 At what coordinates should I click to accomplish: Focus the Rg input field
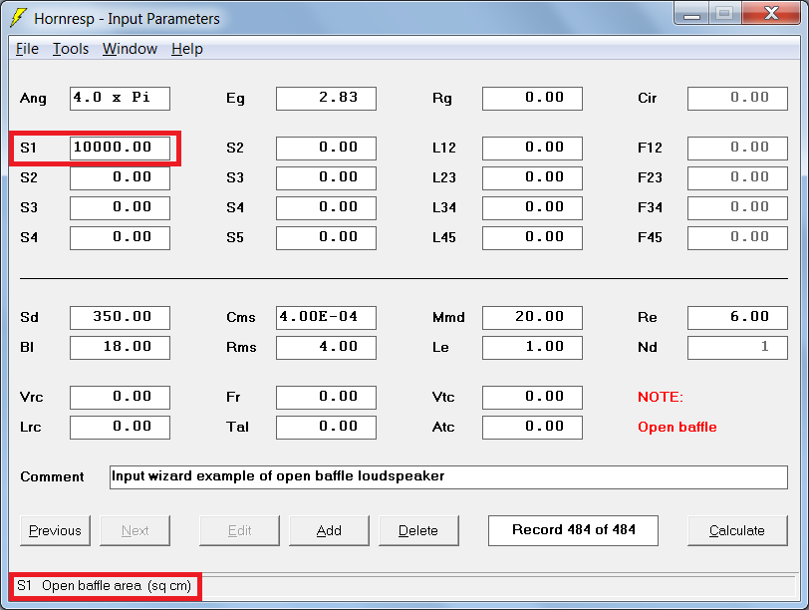532,98
